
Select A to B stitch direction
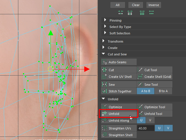pyautogui.click(x=146, y=91)
